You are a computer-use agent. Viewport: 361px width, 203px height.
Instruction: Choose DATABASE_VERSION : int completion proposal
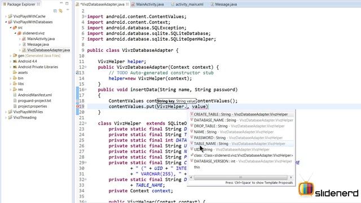[241, 161]
